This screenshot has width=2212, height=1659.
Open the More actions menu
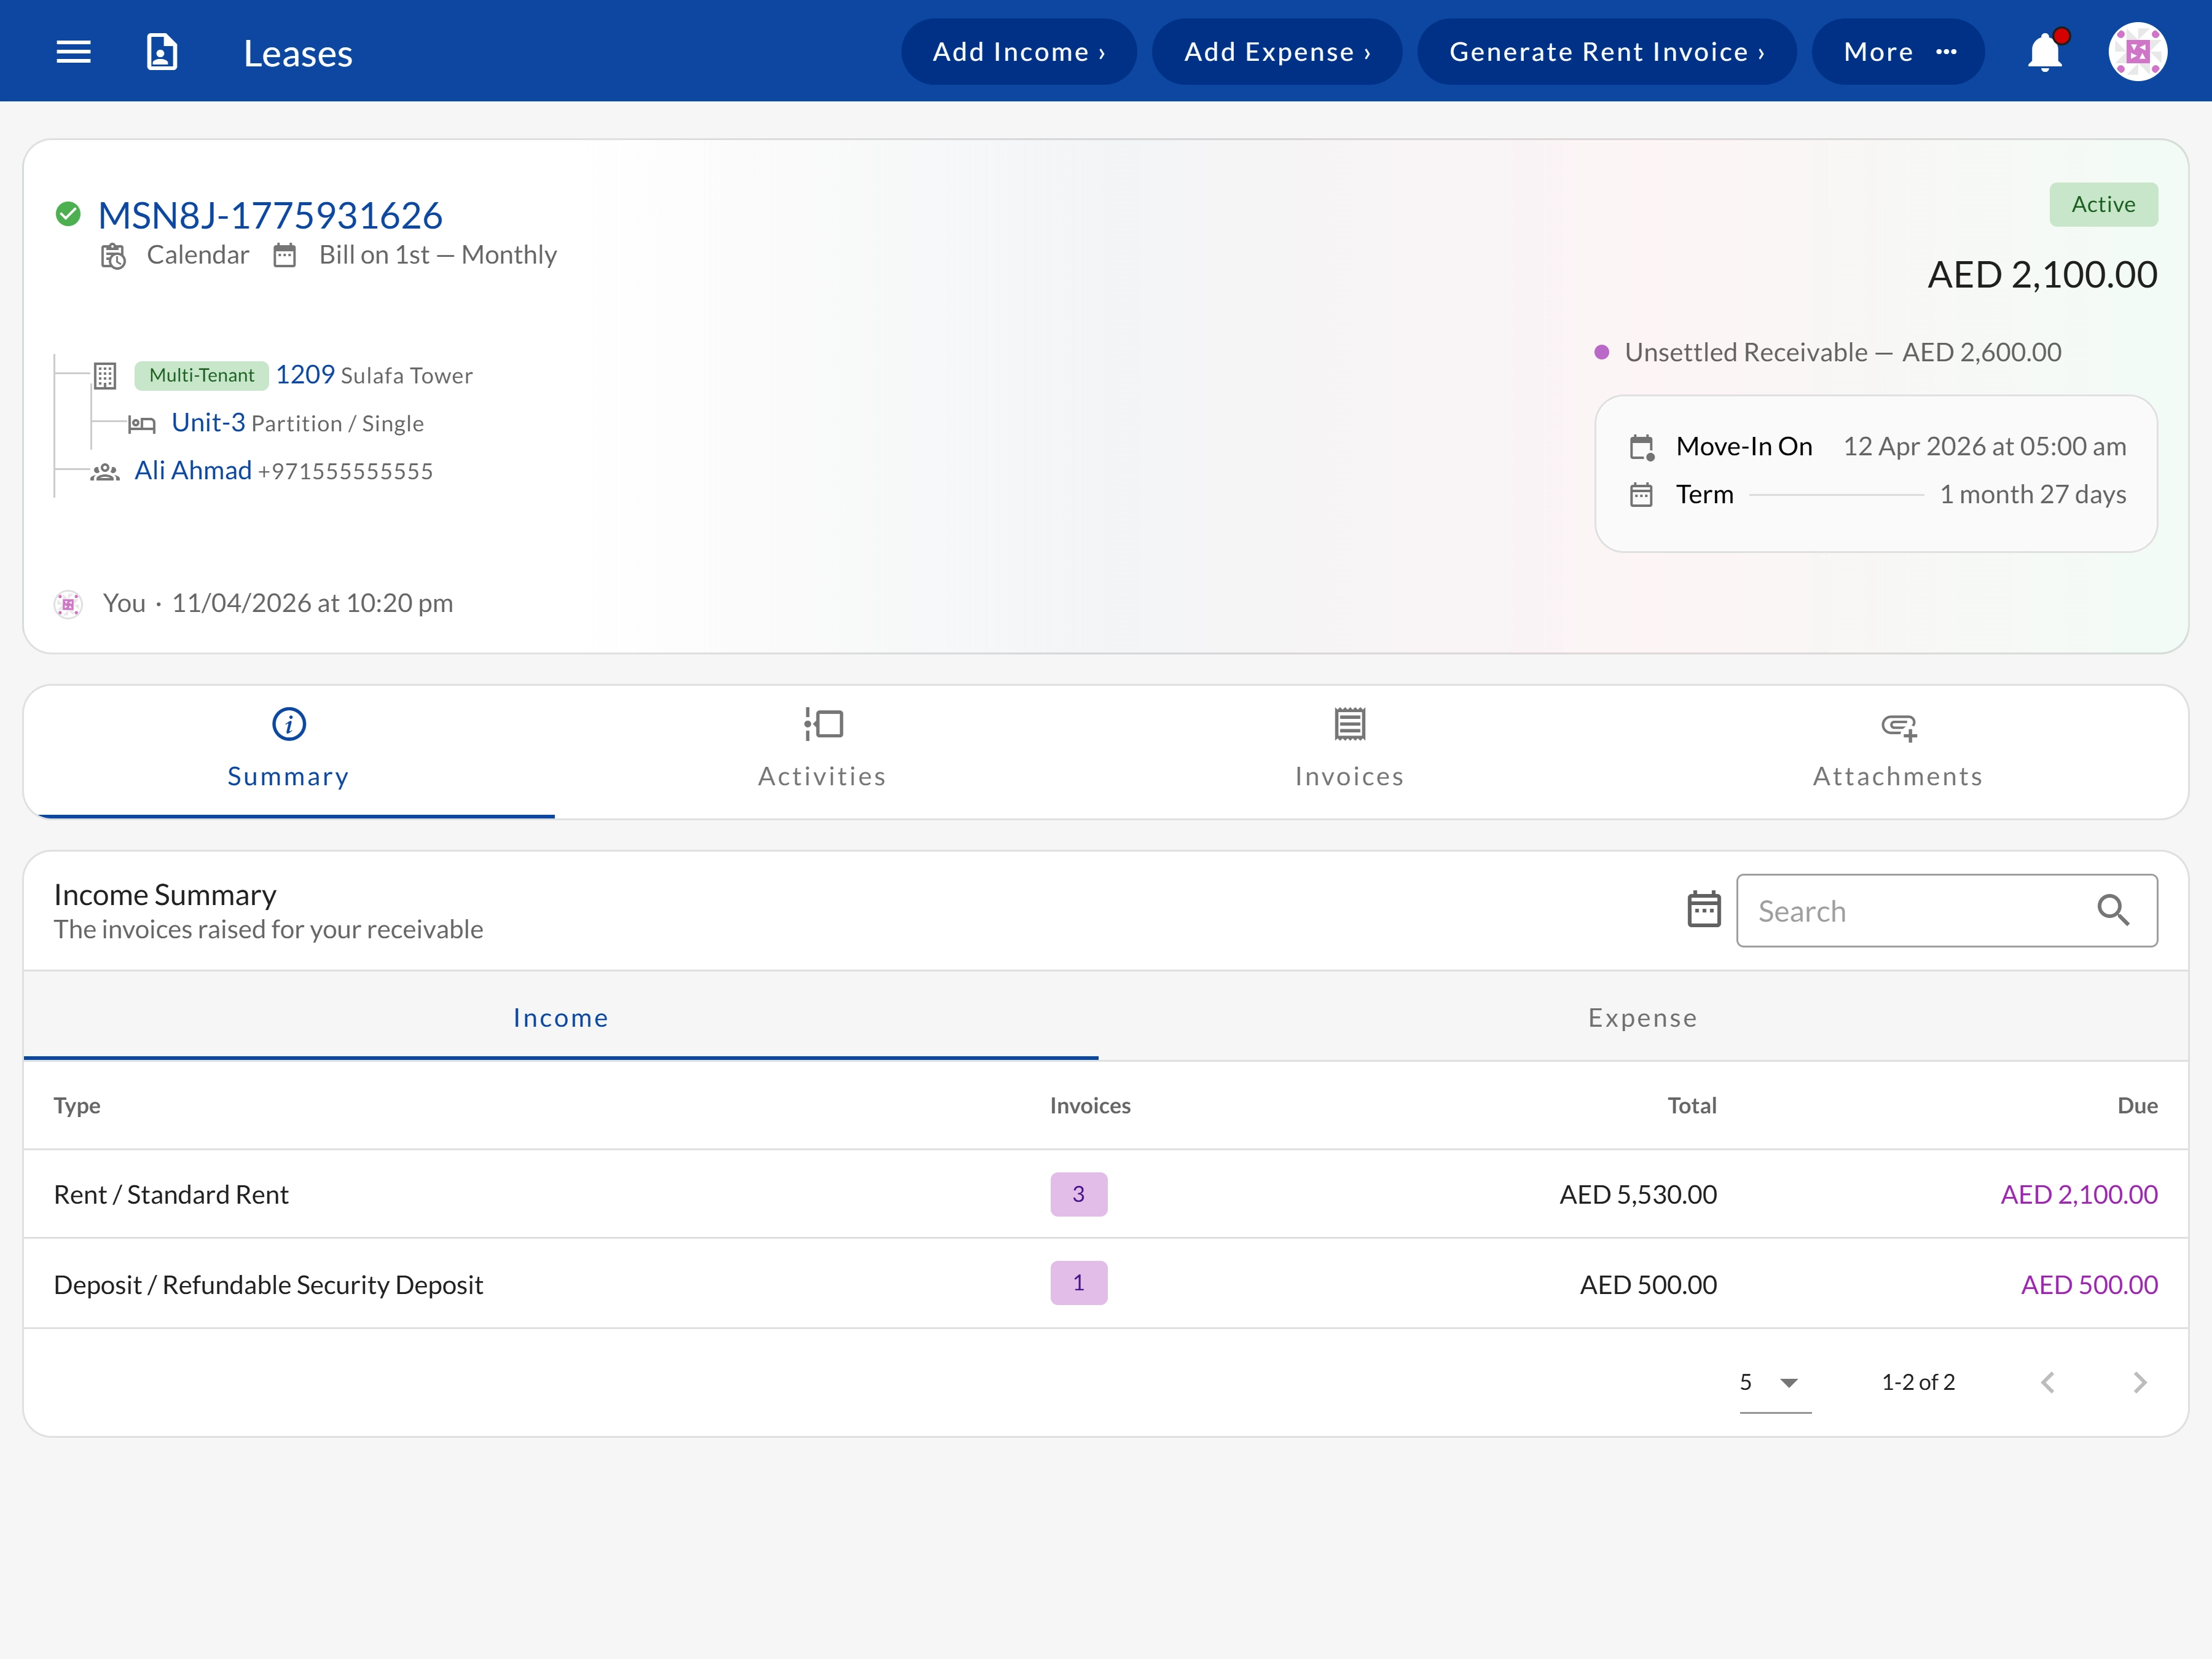point(1898,52)
